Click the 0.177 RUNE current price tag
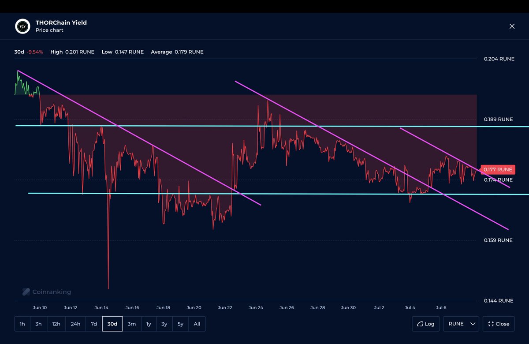The width and height of the screenshot is (529, 344). (x=498, y=169)
